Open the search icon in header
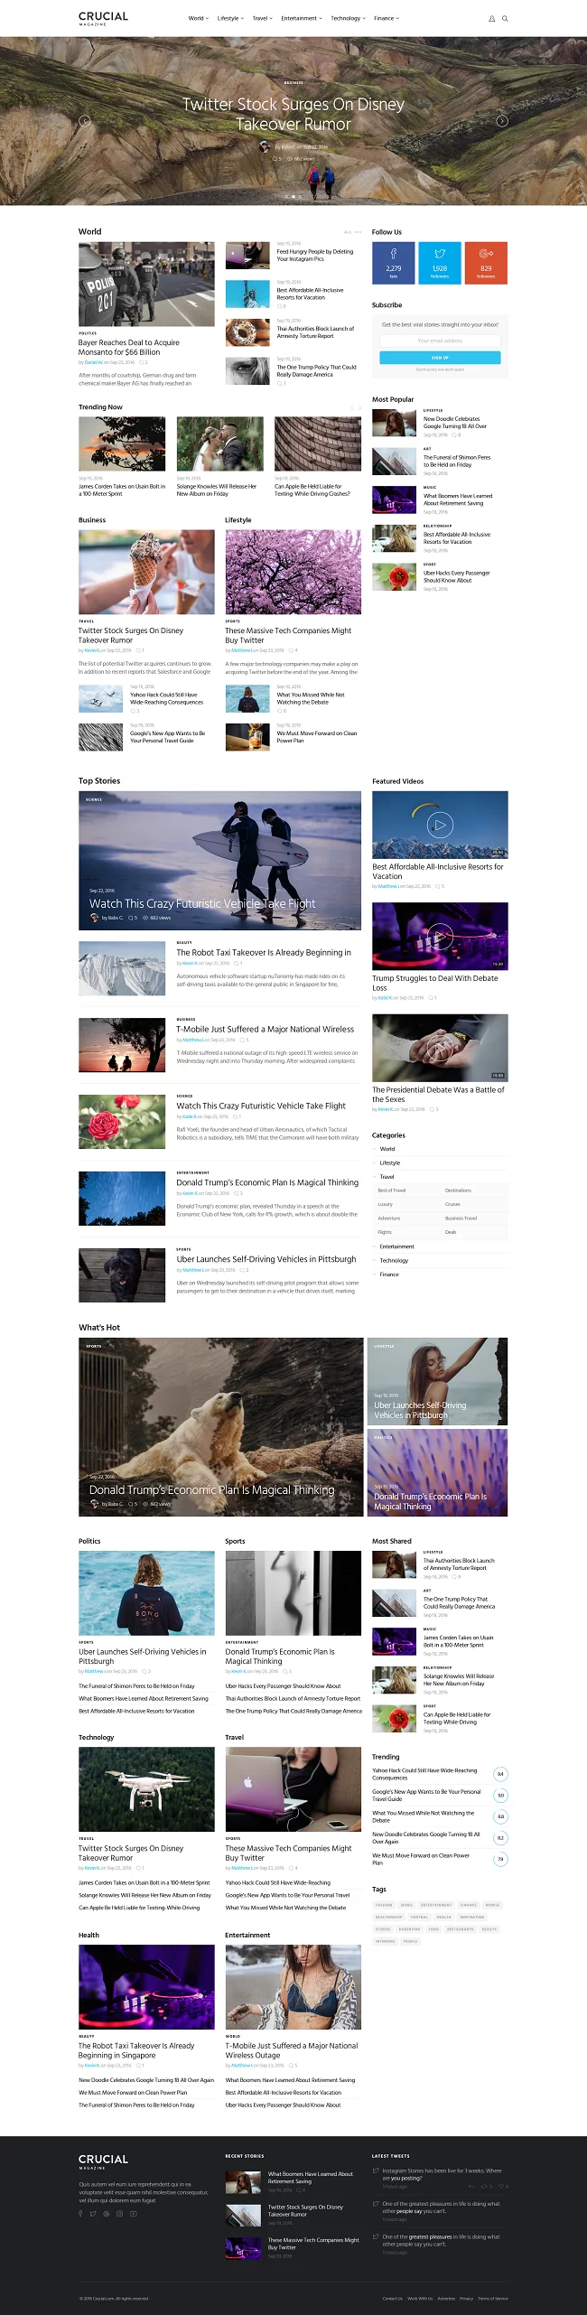The image size is (587, 2315). pyautogui.click(x=505, y=18)
